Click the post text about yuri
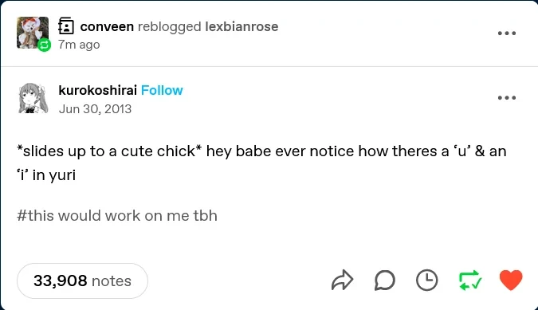Screen dimensions: 538x310 [261, 163]
